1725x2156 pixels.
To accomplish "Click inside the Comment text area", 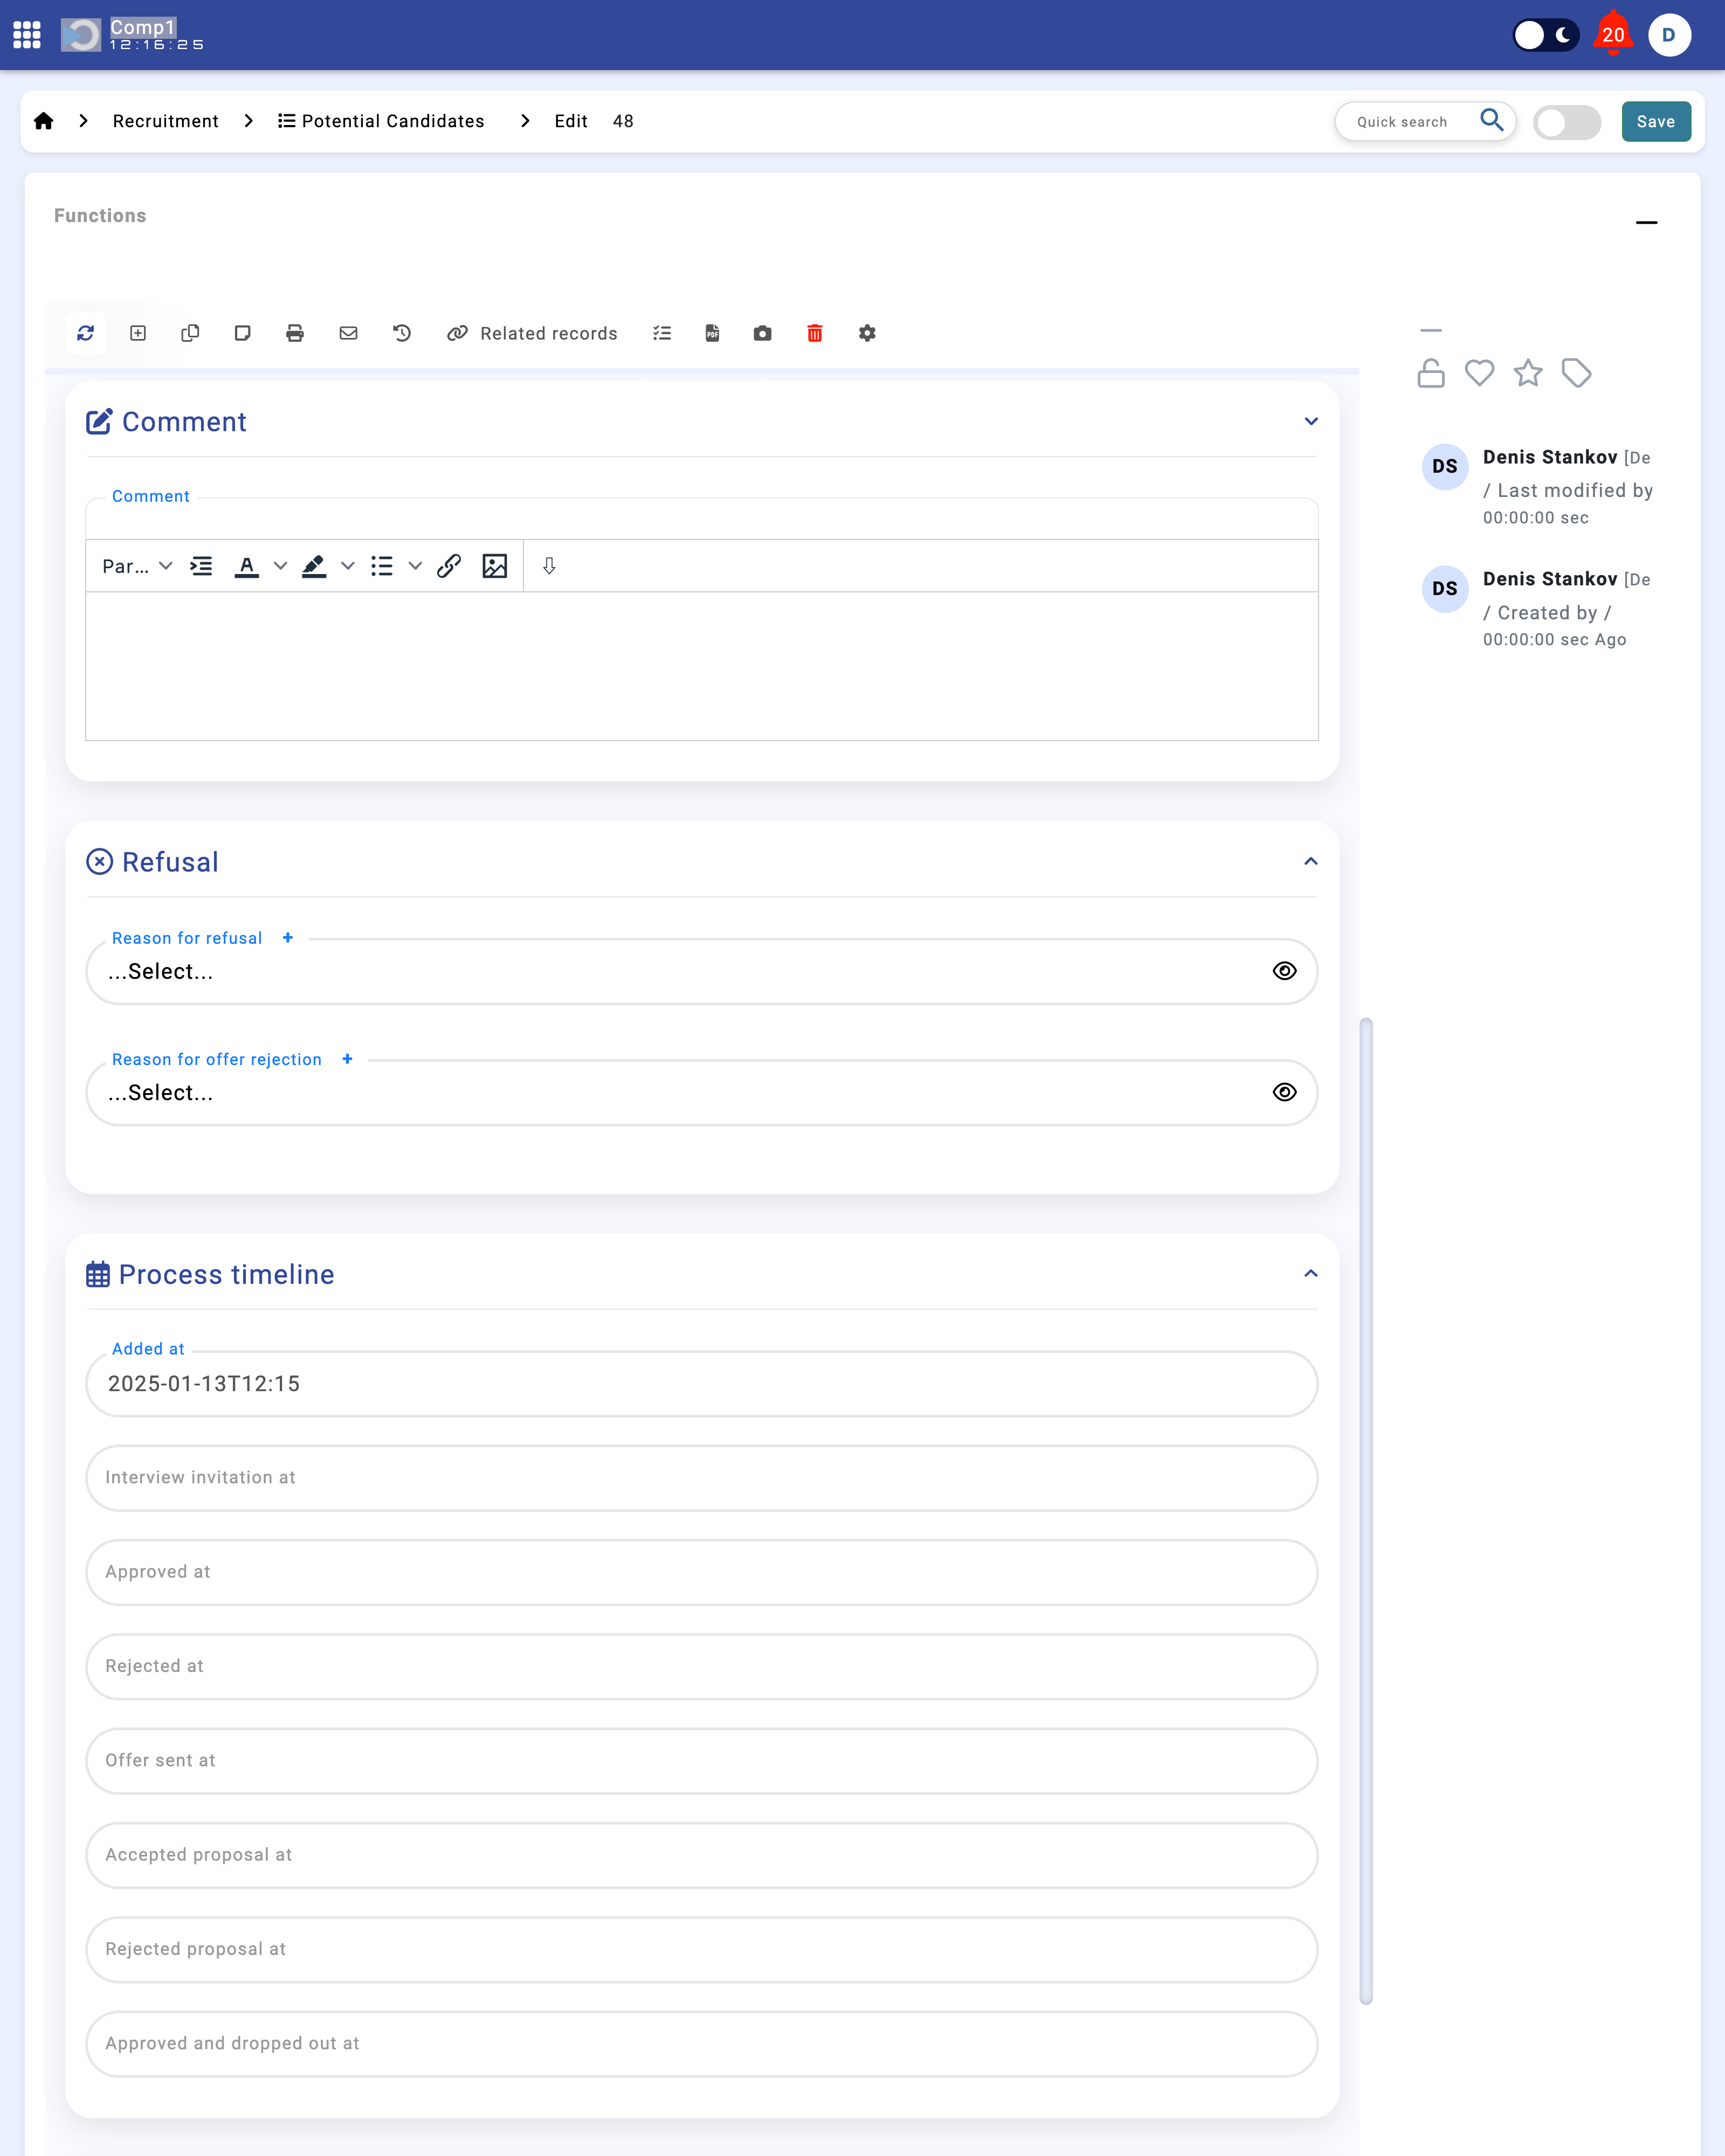I will point(701,666).
